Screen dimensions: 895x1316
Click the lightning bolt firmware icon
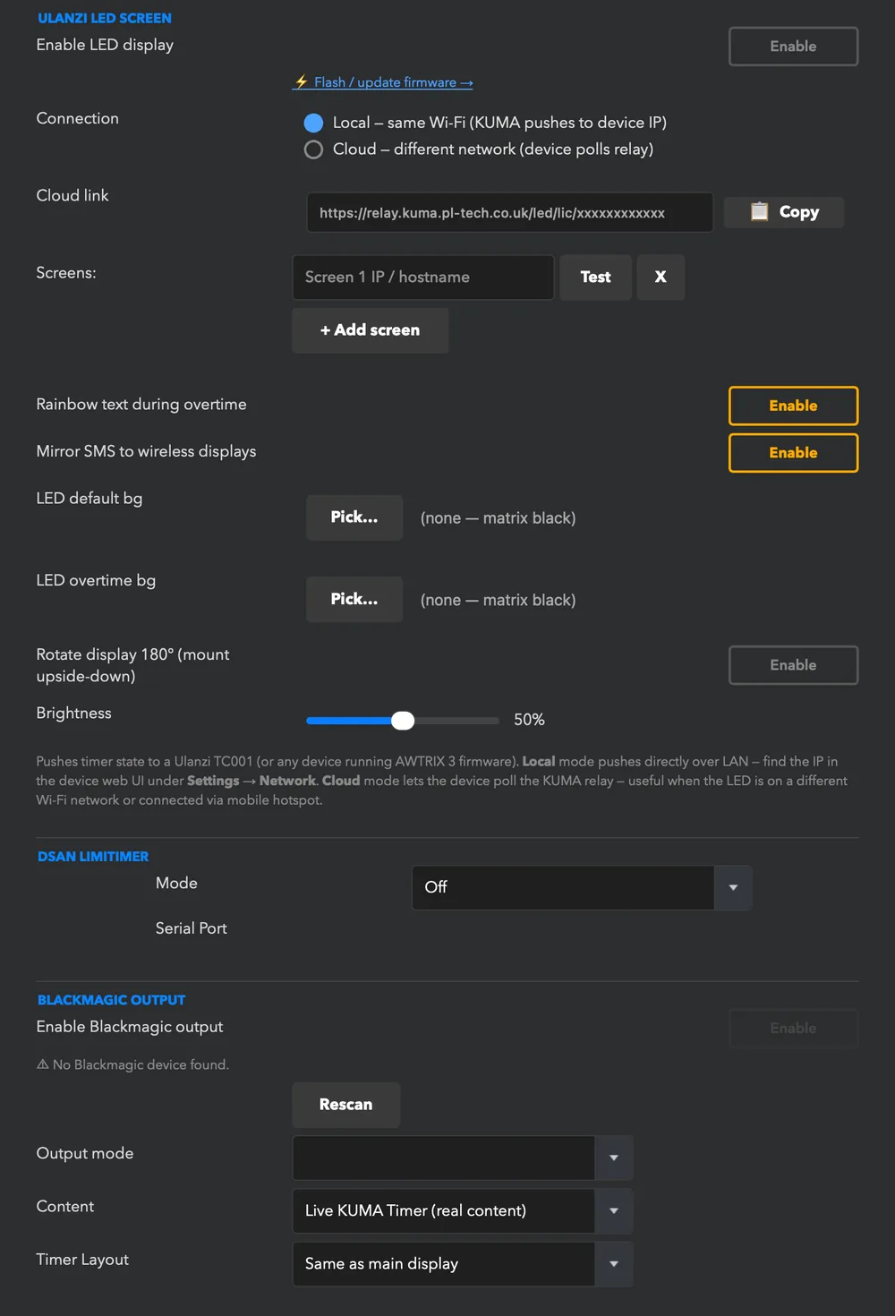click(302, 81)
